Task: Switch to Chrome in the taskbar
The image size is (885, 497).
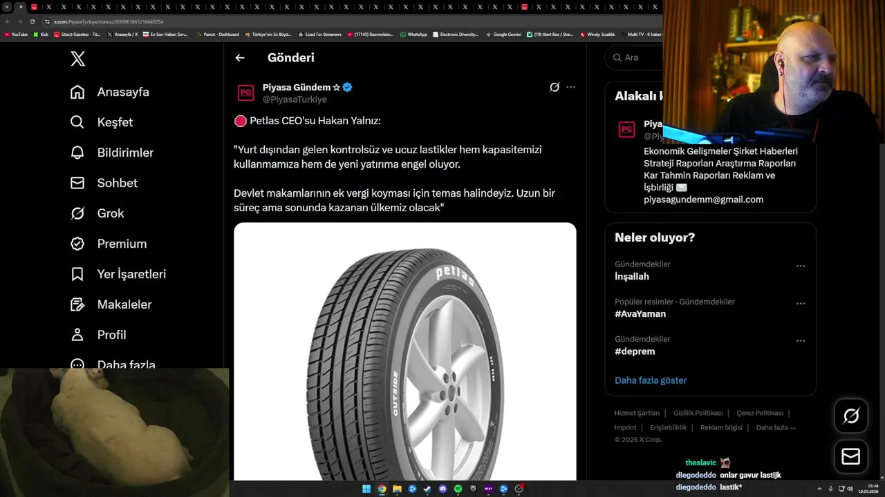Action: [382, 489]
